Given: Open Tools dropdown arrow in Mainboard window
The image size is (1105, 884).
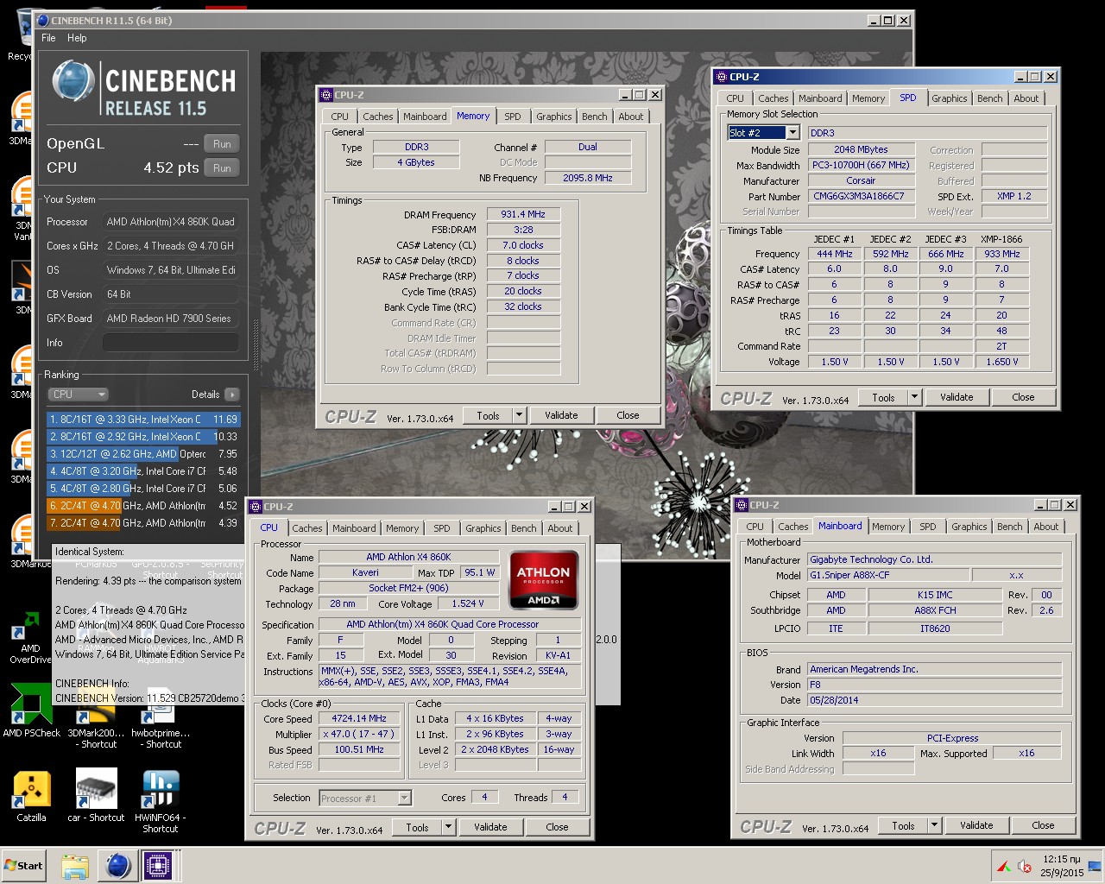Looking at the screenshot, I should point(934,825).
